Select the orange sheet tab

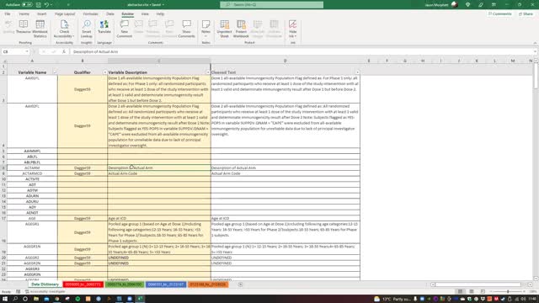pos(208,284)
